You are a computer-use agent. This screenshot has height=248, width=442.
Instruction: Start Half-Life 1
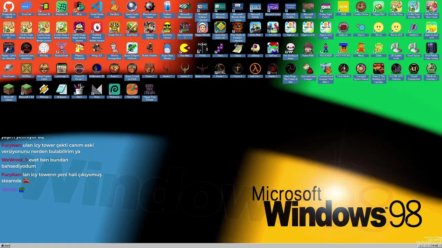pos(255,71)
